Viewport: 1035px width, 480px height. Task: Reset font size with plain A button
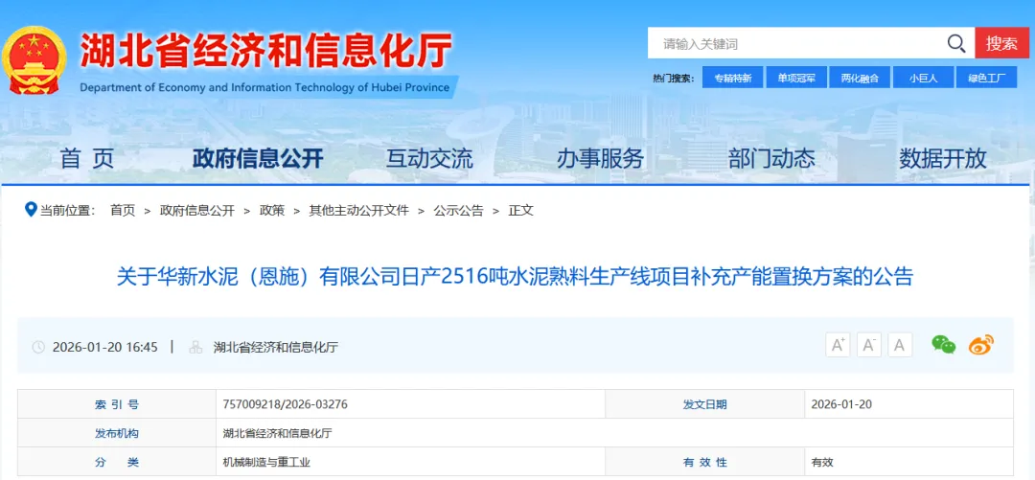pos(900,345)
